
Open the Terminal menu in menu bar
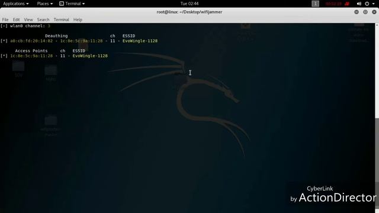pos(61,20)
